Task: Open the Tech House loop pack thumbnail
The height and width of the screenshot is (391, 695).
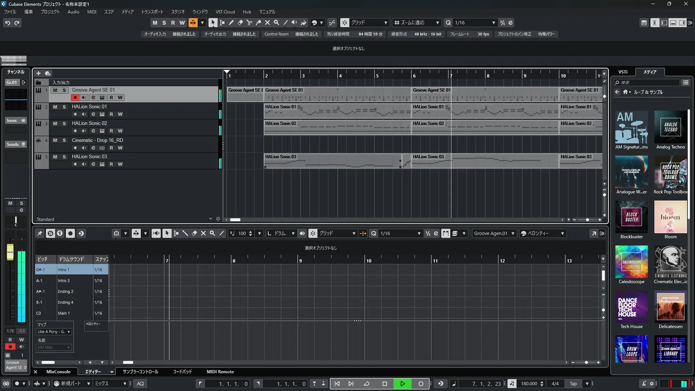Action: (x=631, y=307)
